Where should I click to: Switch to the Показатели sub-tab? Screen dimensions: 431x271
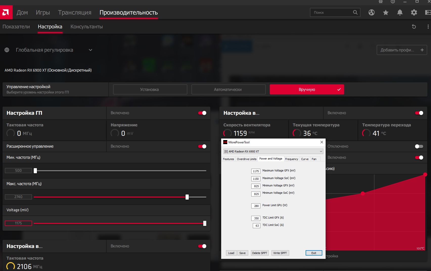pyautogui.click(x=16, y=27)
